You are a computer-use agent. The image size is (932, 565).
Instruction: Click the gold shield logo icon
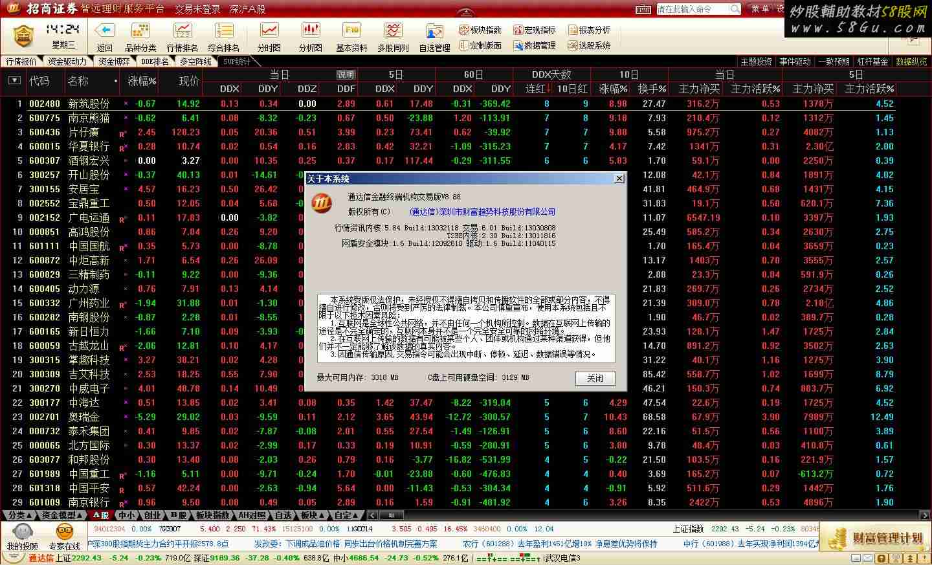(24, 36)
